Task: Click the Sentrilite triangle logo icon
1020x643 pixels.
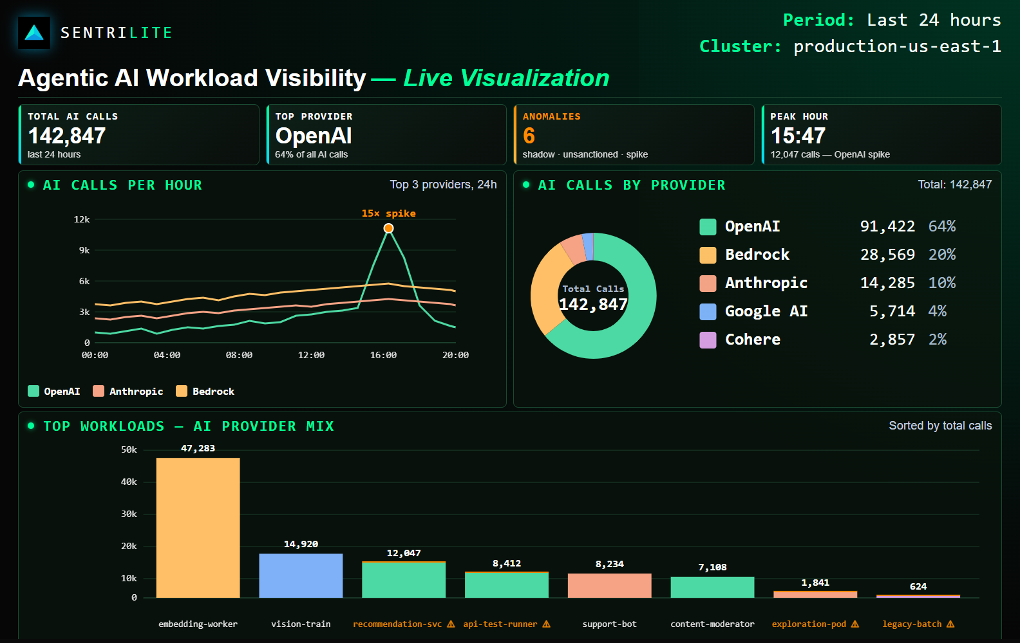Action: pos(34,33)
